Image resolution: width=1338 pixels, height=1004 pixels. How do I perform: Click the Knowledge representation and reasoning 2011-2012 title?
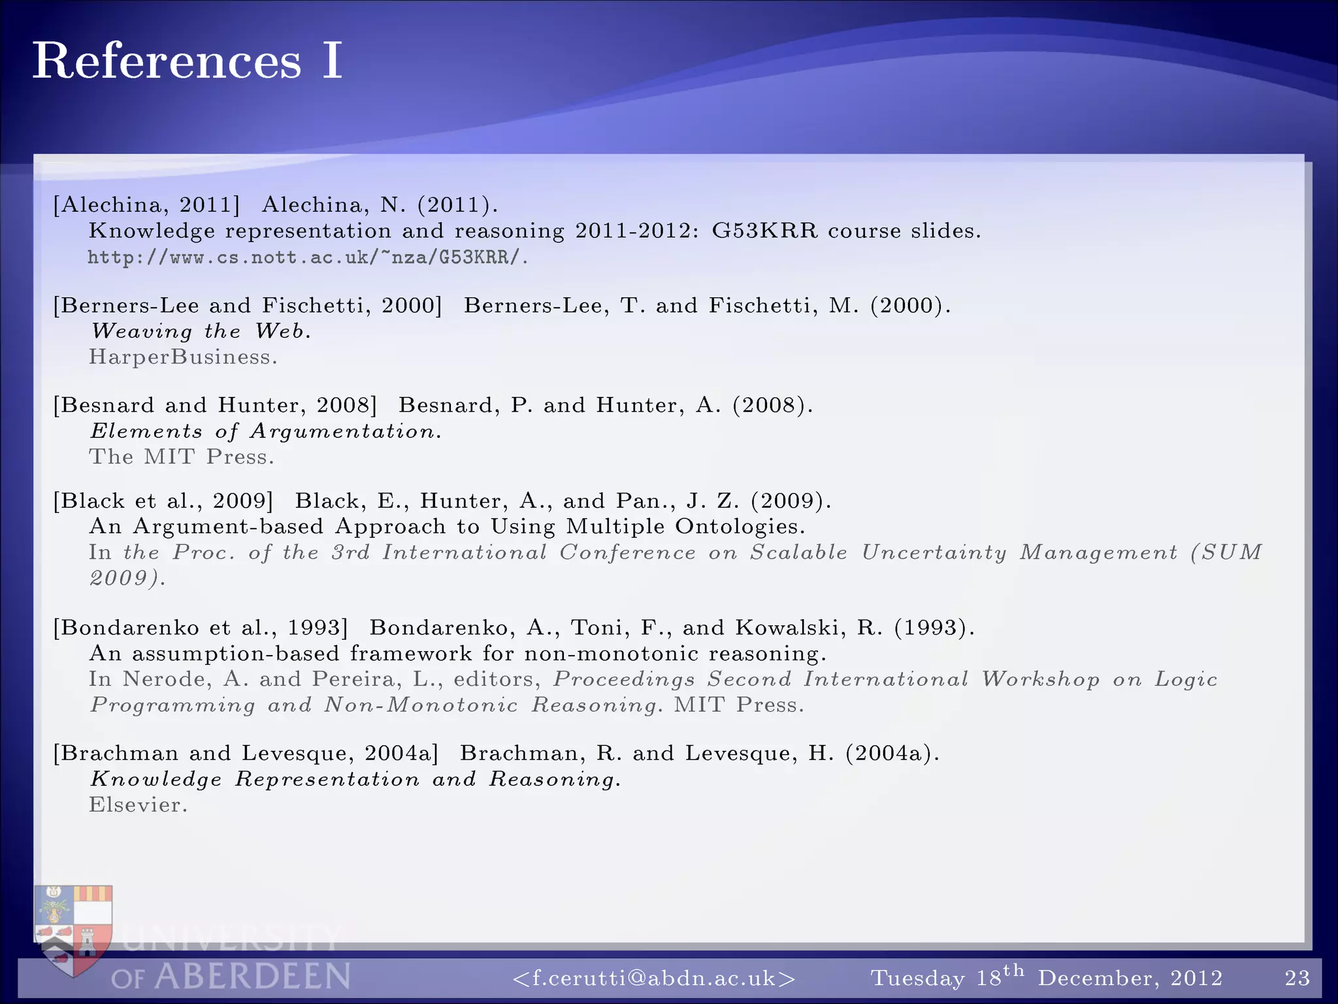(534, 231)
